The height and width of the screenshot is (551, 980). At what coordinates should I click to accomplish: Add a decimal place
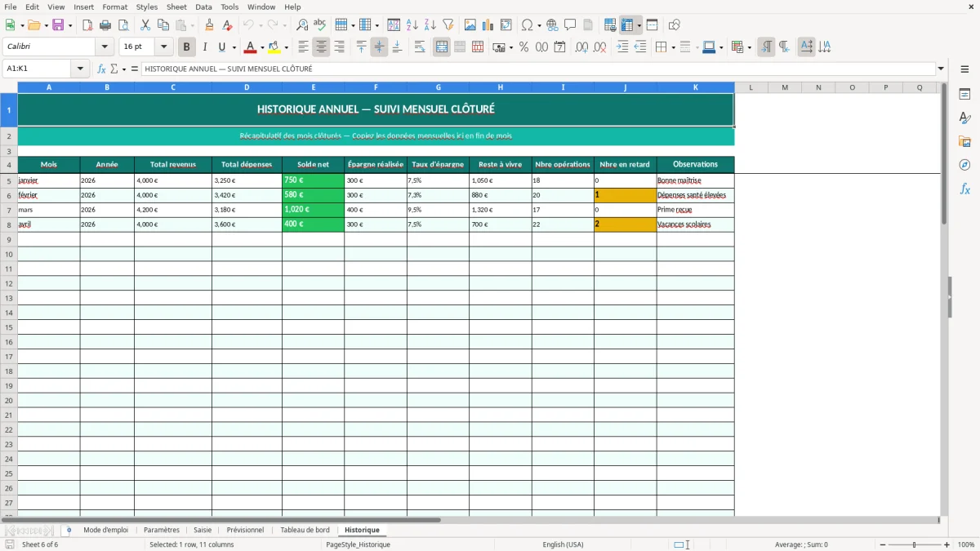tap(582, 47)
